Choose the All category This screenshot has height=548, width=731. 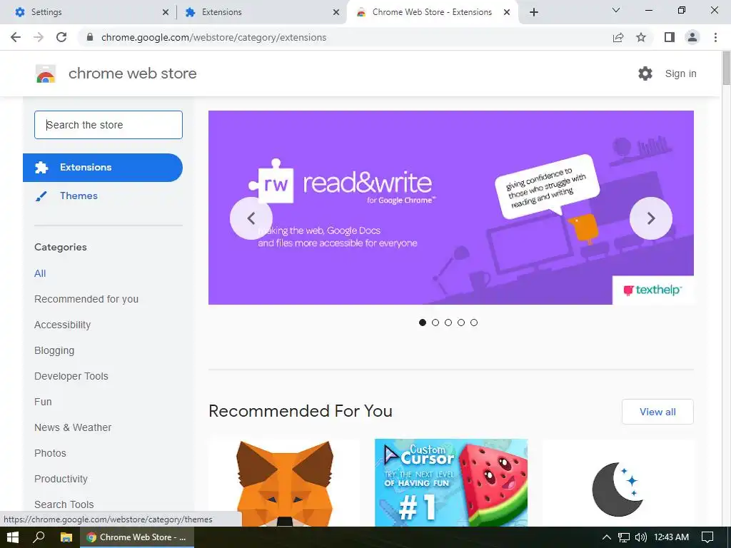click(40, 273)
